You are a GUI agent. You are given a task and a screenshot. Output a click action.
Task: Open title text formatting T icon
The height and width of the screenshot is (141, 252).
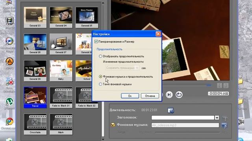pos(225,118)
